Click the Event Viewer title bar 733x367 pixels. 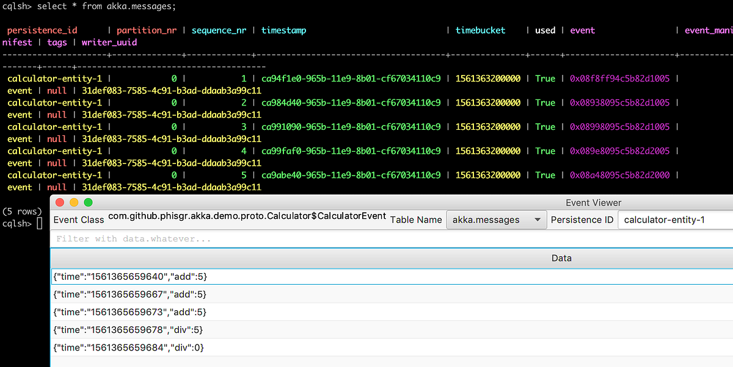[593, 202]
